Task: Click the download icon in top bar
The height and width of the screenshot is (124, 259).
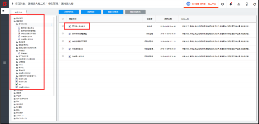Action: 239,4
